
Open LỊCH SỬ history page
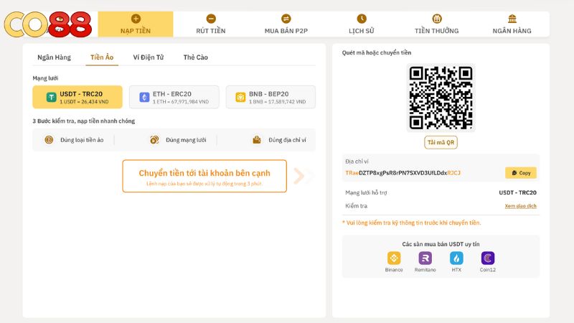tap(362, 24)
